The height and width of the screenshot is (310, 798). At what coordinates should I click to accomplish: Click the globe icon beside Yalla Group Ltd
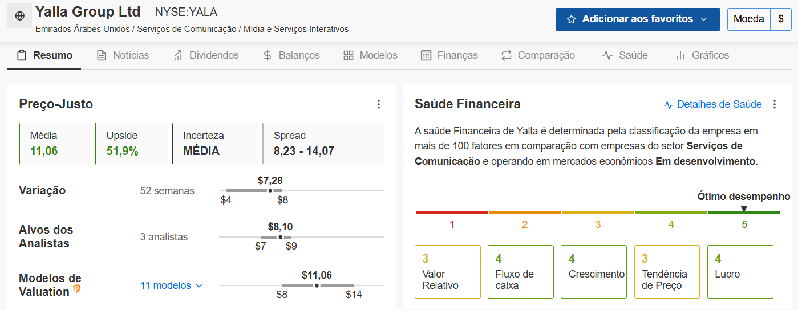click(x=20, y=16)
